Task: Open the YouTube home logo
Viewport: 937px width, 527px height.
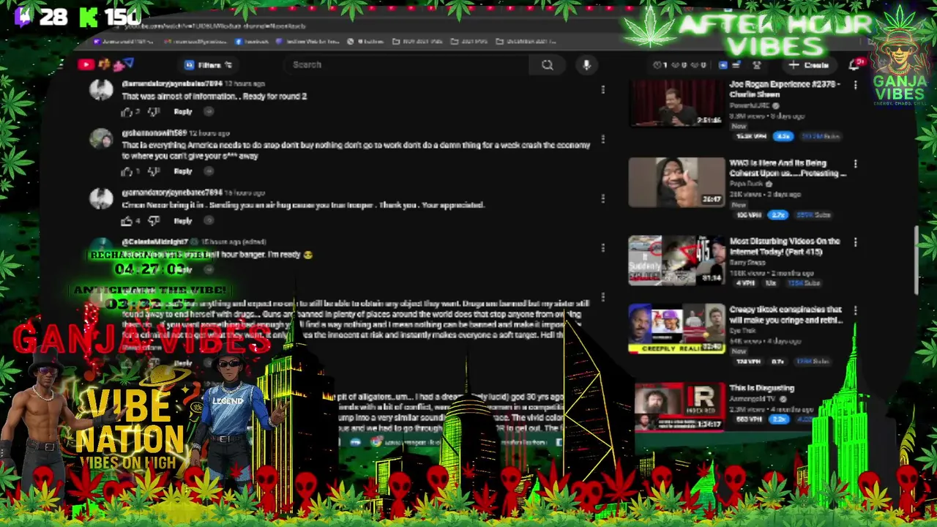Action: coord(86,65)
